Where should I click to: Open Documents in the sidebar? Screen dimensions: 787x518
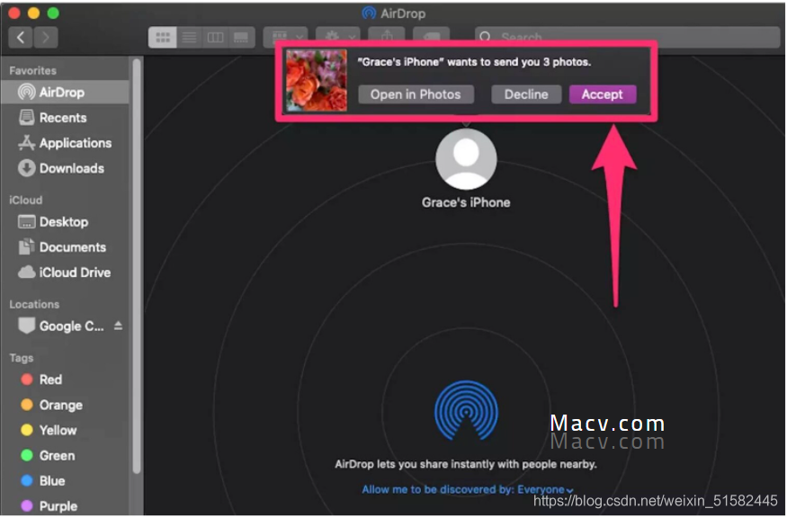pyautogui.click(x=65, y=247)
